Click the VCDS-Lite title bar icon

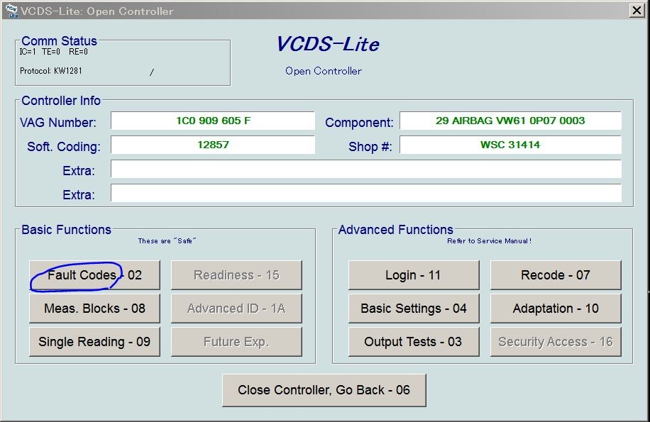[x=11, y=11]
